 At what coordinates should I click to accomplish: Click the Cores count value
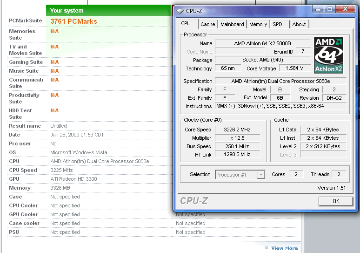click(296, 174)
